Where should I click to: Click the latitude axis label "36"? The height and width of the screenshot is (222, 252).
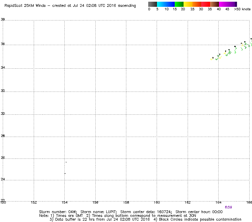[3, 44]
